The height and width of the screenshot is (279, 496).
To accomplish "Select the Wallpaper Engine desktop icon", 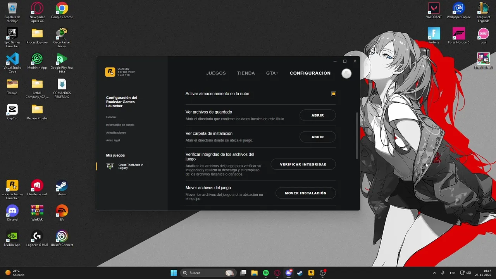I will click(x=459, y=10).
